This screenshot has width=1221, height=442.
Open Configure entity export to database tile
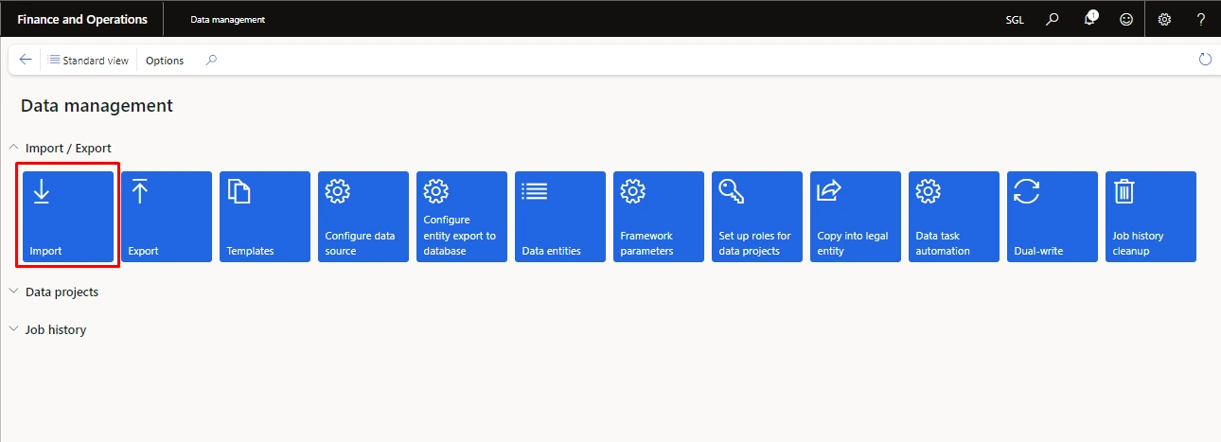pyautogui.click(x=462, y=216)
